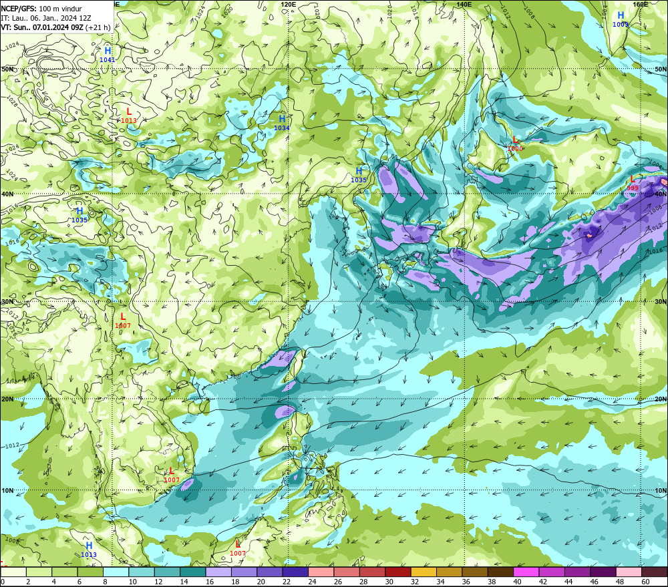
Task: Click the 50N label on the left edge
Action: click(7, 69)
